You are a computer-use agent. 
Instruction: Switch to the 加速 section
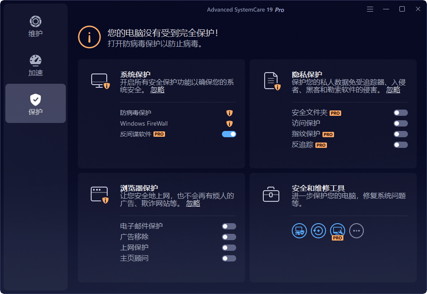(35, 65)
